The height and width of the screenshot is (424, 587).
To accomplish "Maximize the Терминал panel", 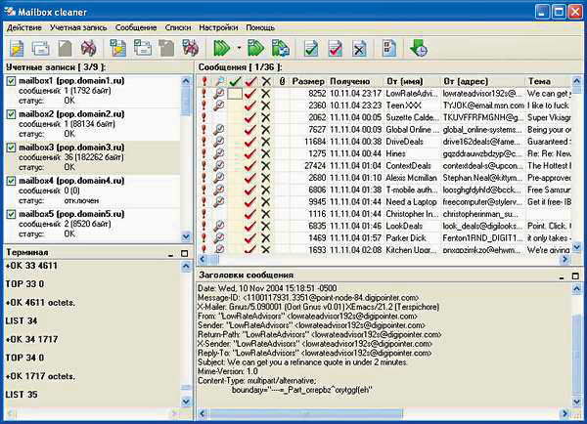I will 185,253.
